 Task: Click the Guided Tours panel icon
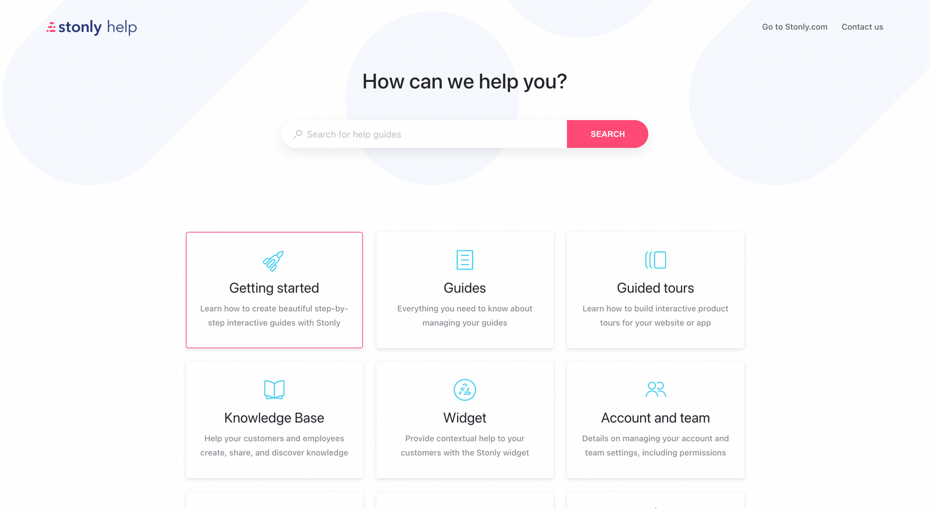click(655, 259)
